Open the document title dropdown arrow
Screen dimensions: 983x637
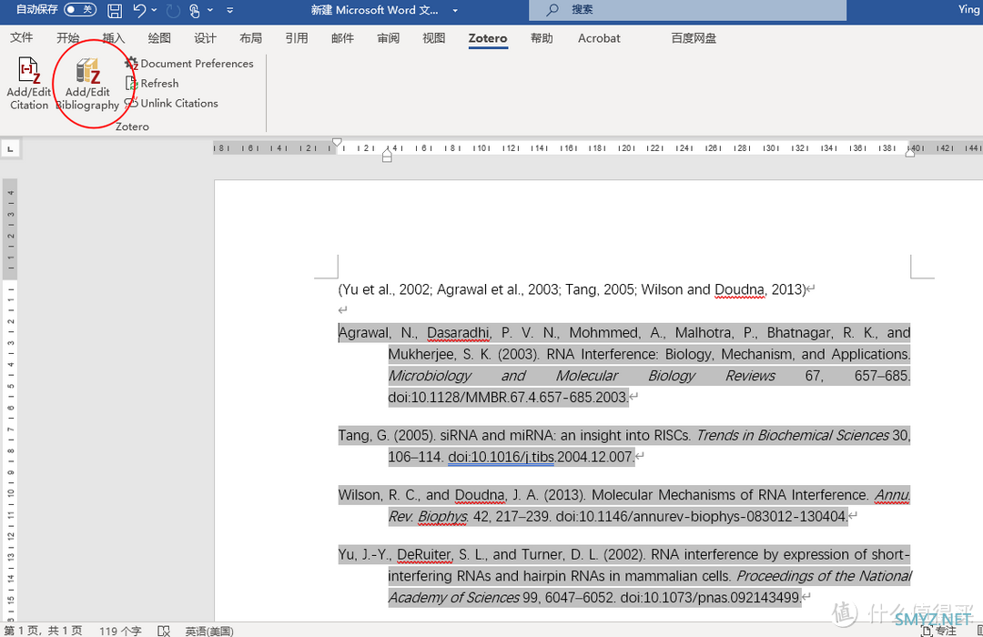tap(455, 11)
